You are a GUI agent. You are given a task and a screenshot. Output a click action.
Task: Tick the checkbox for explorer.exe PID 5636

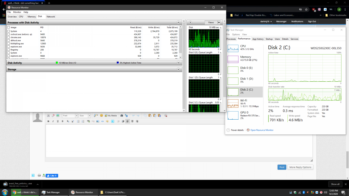pyautogui.click(x=8, y=46)
